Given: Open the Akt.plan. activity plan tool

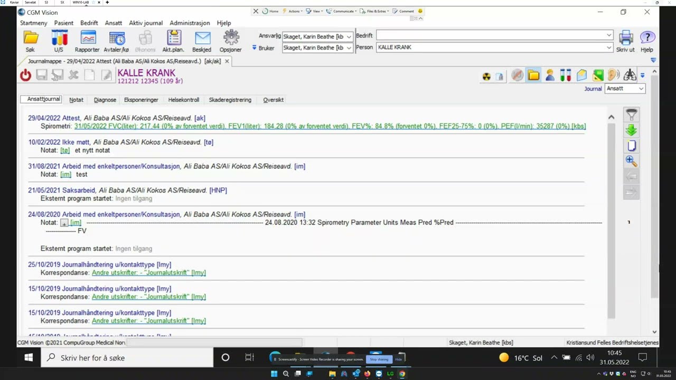Looking at the screenshot, I should tap(173, 41).
